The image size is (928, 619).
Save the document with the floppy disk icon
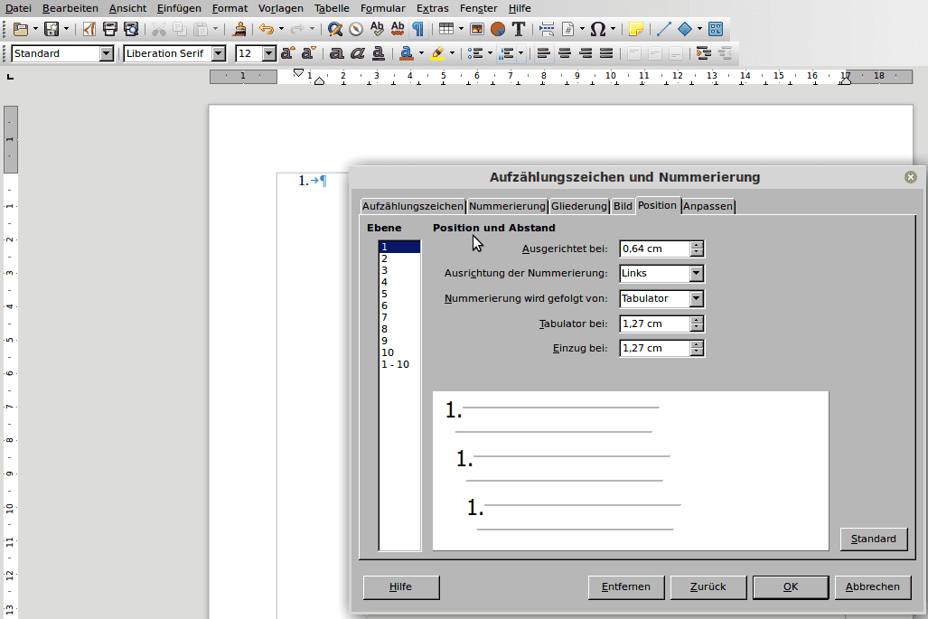click(x=52, y=29)
